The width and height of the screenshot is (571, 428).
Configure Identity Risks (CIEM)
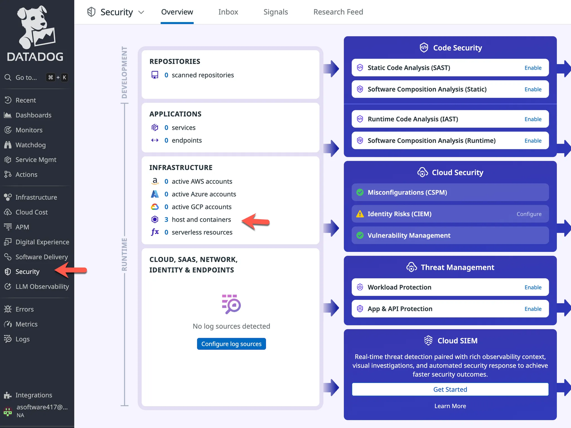click(529, 214)
